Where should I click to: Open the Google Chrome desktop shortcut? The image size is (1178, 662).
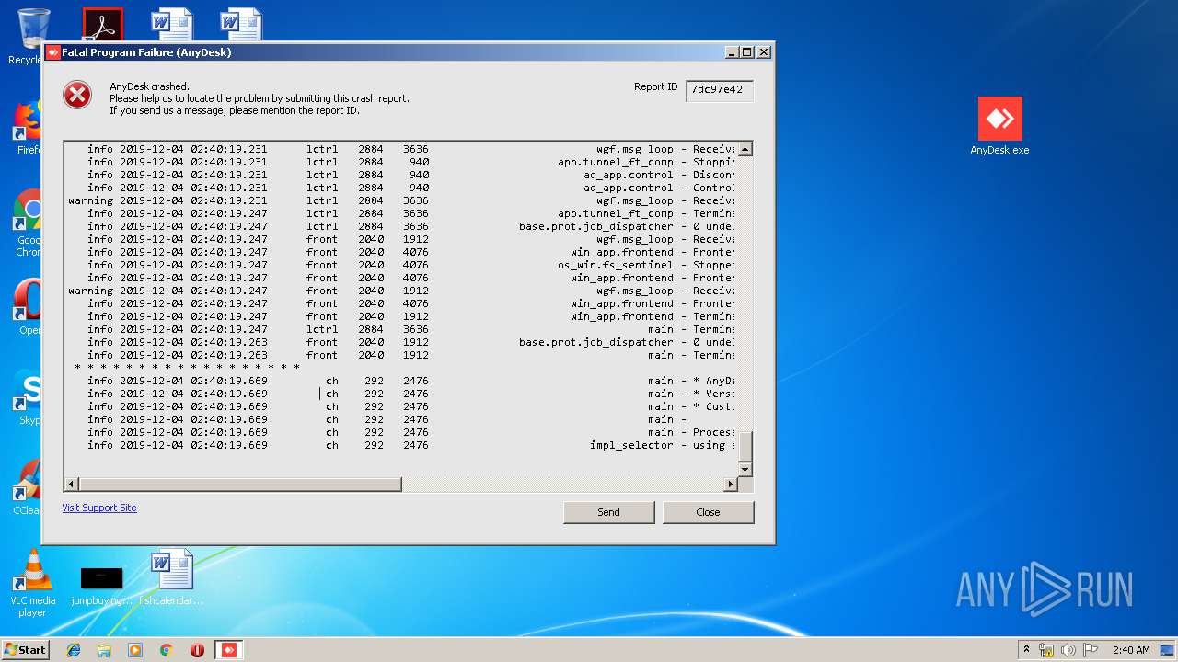tap(28, 223)
